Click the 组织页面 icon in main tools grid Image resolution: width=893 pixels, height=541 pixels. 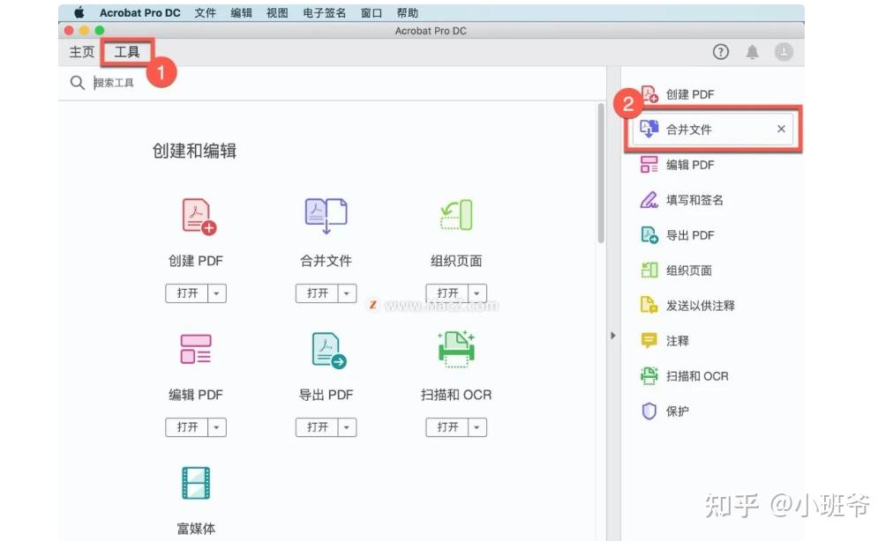pos(456,215)
